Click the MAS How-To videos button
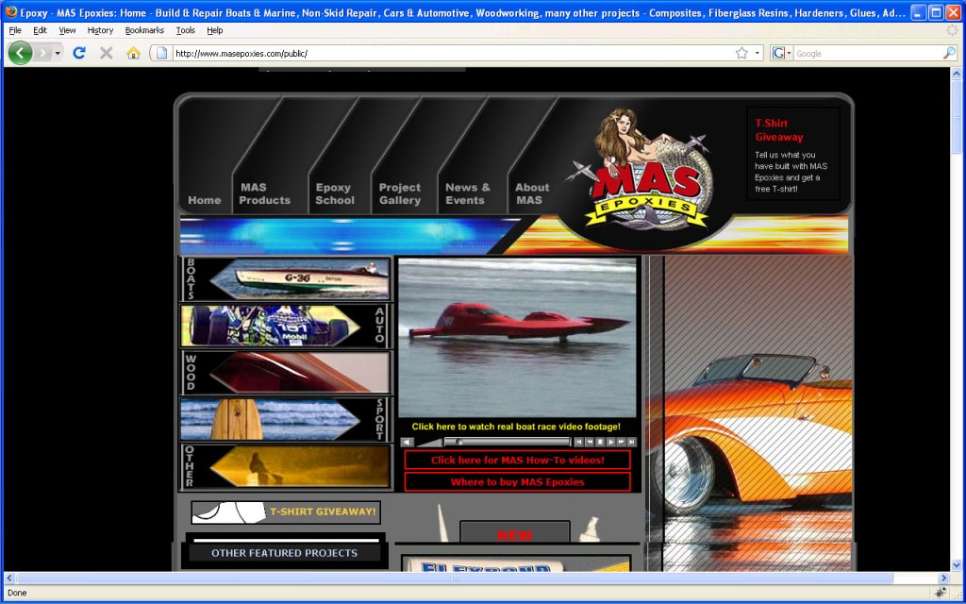The image size is (966, 604). pyautogui.click(x=517, y=461)
